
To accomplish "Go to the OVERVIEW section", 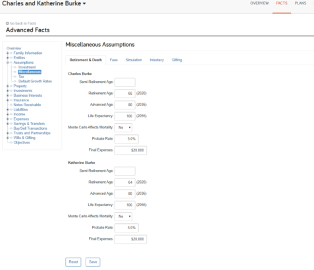I will (259, 3).
